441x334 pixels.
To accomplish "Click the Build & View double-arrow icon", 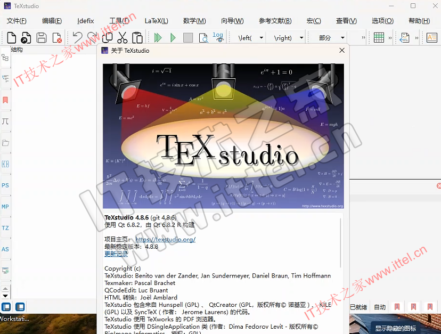I will click(158, 37).
